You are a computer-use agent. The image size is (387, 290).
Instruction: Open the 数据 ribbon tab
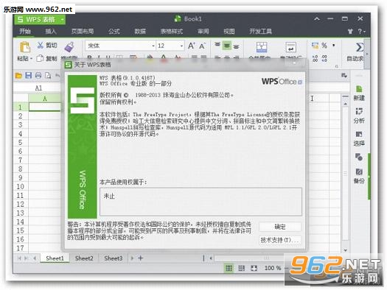140,32
